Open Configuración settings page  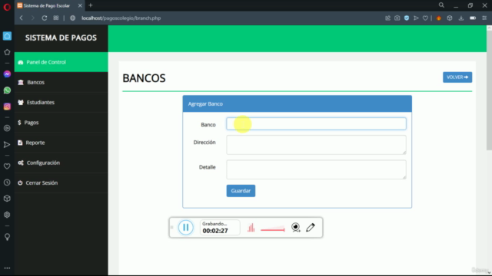pos(61,163)
